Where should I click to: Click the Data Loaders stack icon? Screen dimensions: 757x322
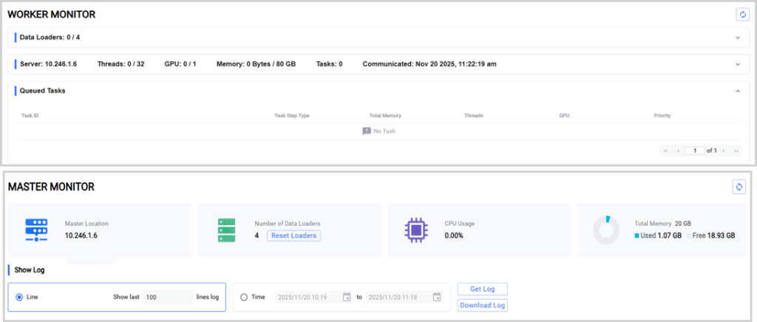[x=226, y=230]
